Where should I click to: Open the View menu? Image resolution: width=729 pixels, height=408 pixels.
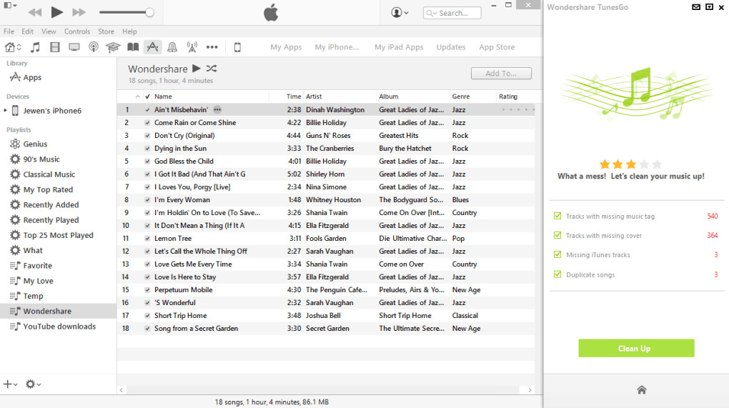(x=49, y=31)
